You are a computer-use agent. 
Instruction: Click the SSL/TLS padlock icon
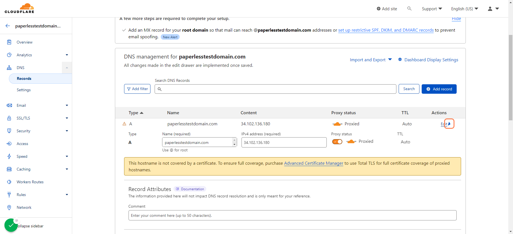(x=9, y=118)
